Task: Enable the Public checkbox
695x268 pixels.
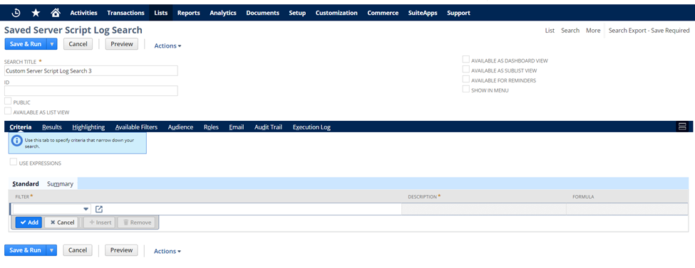Action: 8,101
